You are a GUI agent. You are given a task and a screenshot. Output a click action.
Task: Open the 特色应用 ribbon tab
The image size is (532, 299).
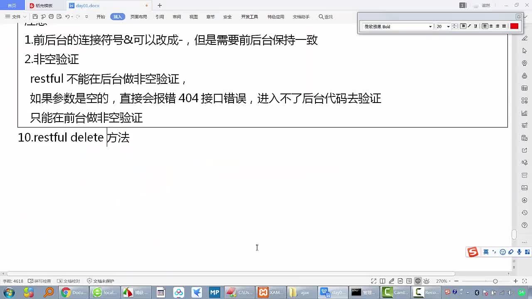(x=276, y=17)
